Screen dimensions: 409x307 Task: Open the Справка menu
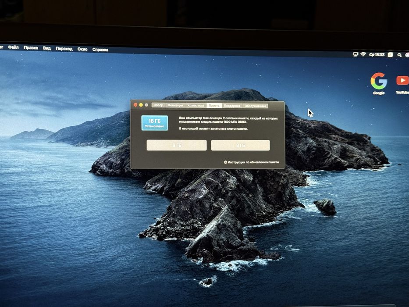tap(100, 50)
